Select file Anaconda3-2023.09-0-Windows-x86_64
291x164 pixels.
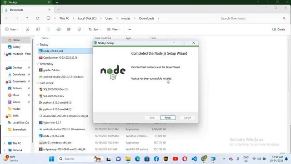(x=65, y=116)
